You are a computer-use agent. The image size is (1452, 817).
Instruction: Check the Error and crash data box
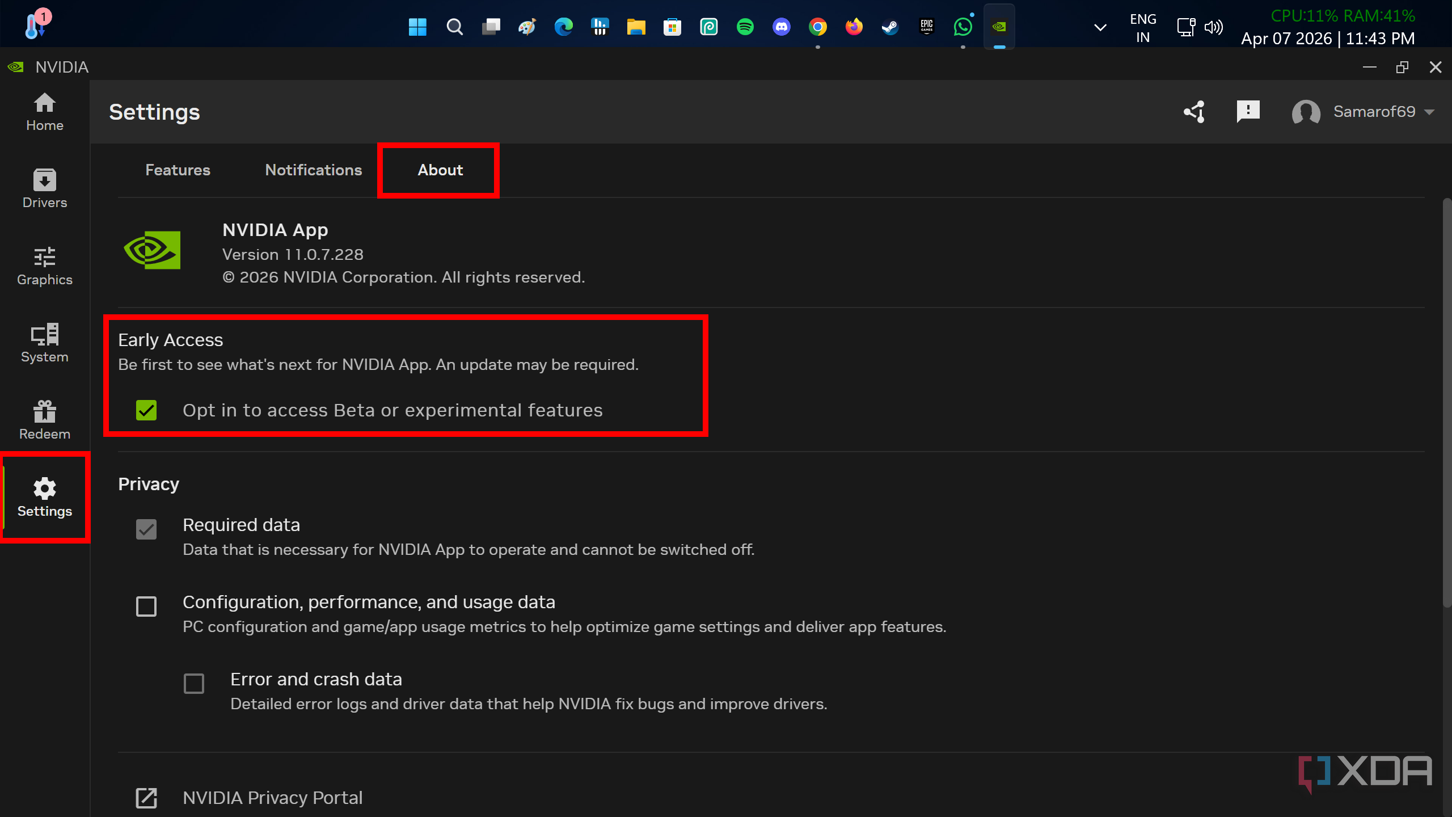click(194, 684)
